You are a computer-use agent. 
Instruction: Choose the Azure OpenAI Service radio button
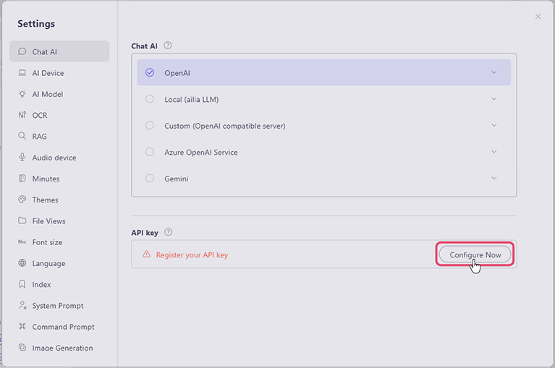point(150,152)
